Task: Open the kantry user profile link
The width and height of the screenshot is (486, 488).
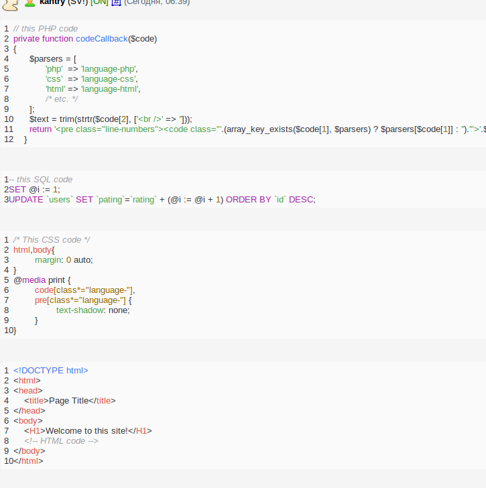Action: point(52,3)
